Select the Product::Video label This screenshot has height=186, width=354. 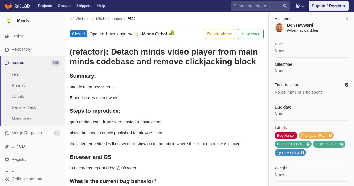point(327,144)
